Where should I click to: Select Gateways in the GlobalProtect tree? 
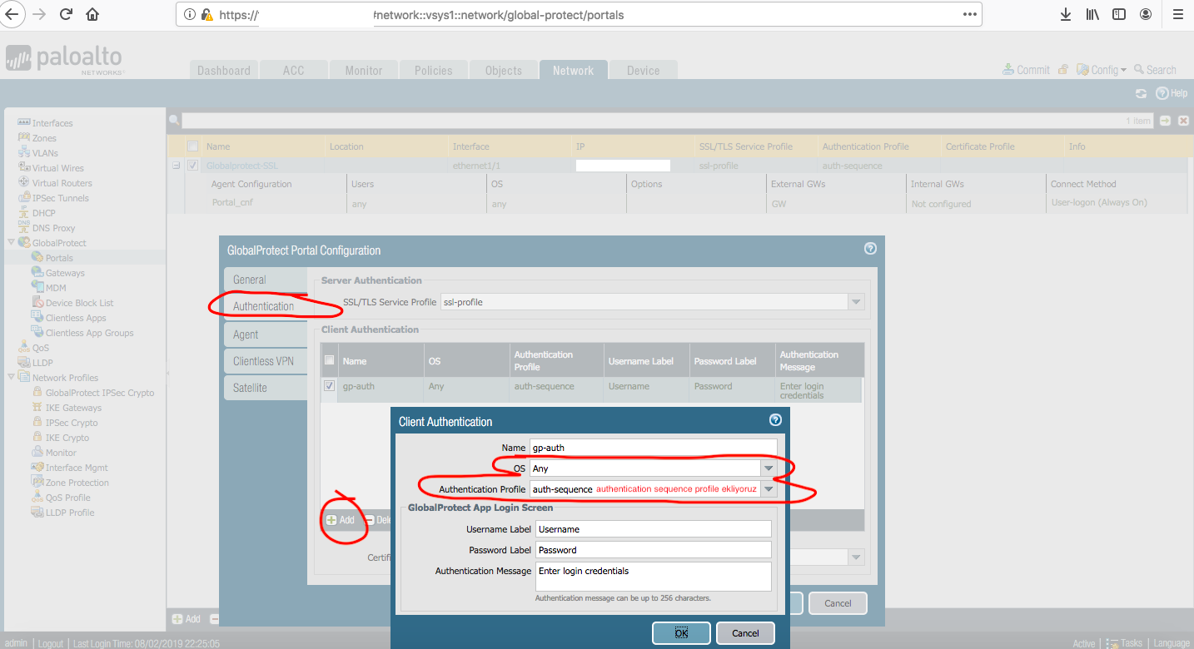click(x=65, y=273)
